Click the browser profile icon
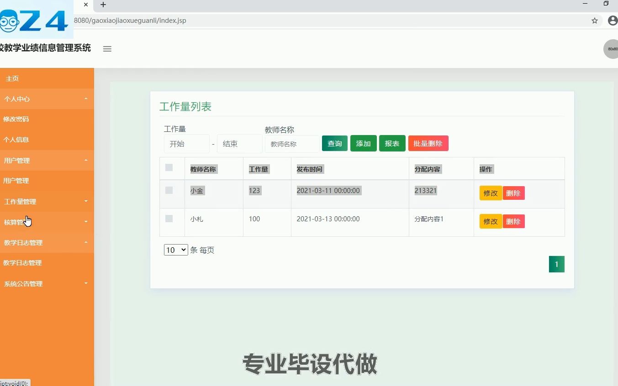This screenshot has width=618, height=386. [x=613, y=21]
